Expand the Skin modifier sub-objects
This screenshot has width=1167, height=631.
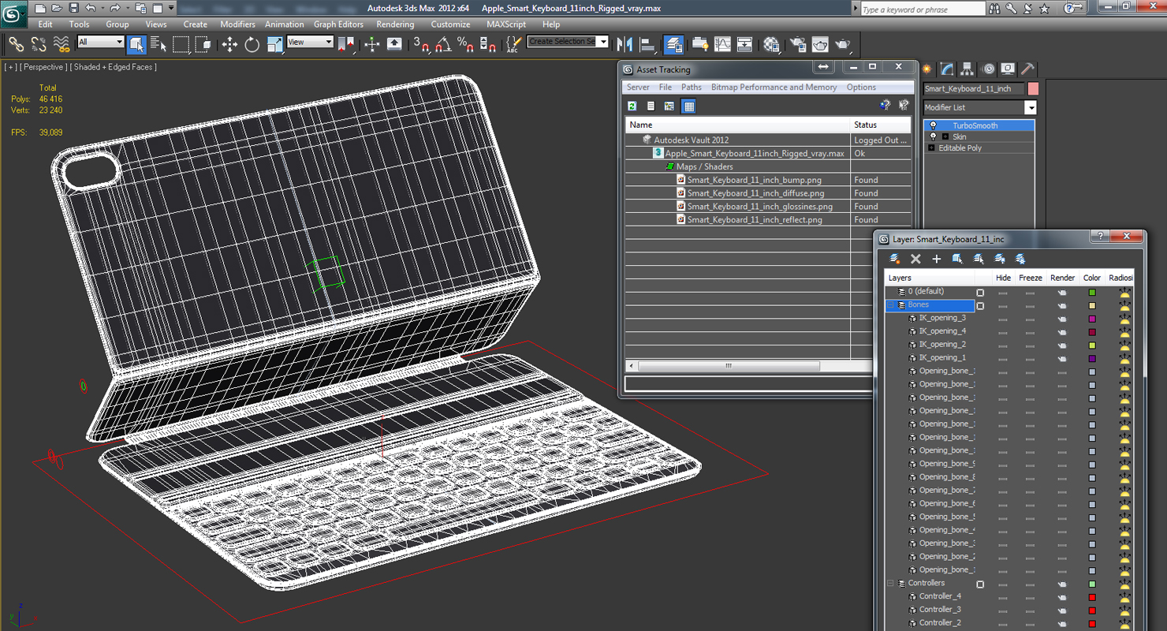click(x=945, y=137)
